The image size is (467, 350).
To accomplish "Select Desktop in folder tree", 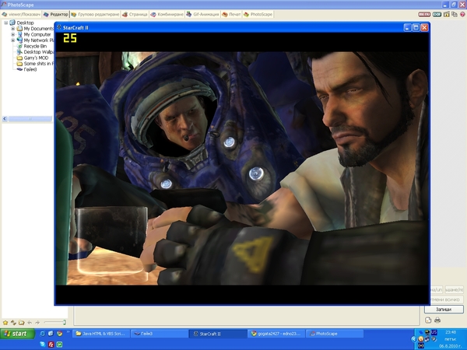I will pyautogui.click(x=25, y=23).
